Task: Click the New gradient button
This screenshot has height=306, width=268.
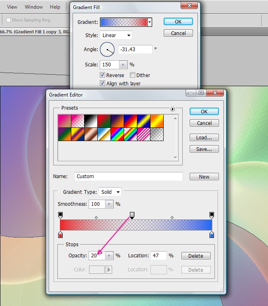Action: tap(204, 177)
